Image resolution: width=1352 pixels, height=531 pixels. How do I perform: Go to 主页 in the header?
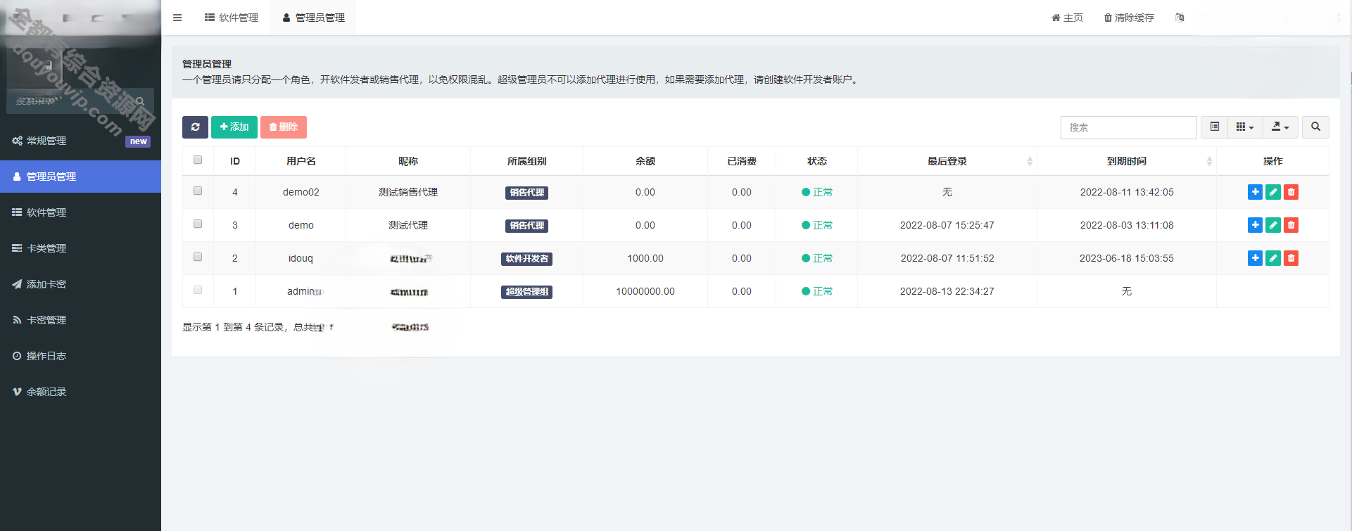(1068, 18)
